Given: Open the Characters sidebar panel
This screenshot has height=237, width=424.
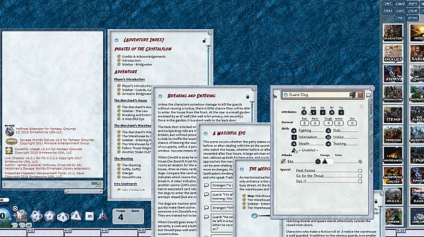Looking at the screenshot, I should pyautogui.click(x=393, y=32).
